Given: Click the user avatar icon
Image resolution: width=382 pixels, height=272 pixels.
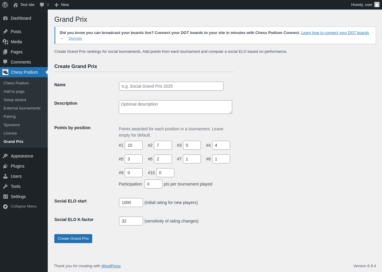Looking at the screenshot, I should coord(377,4).
